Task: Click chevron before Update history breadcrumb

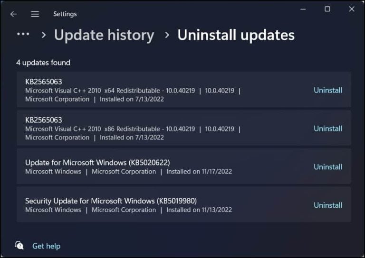Action: (44, 35)
